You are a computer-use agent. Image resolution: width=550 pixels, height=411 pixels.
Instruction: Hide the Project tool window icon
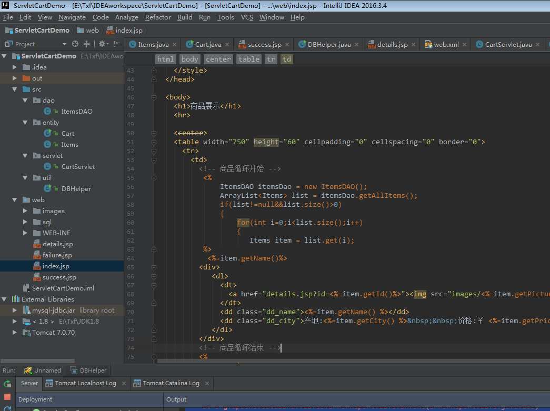coord(117,44)
